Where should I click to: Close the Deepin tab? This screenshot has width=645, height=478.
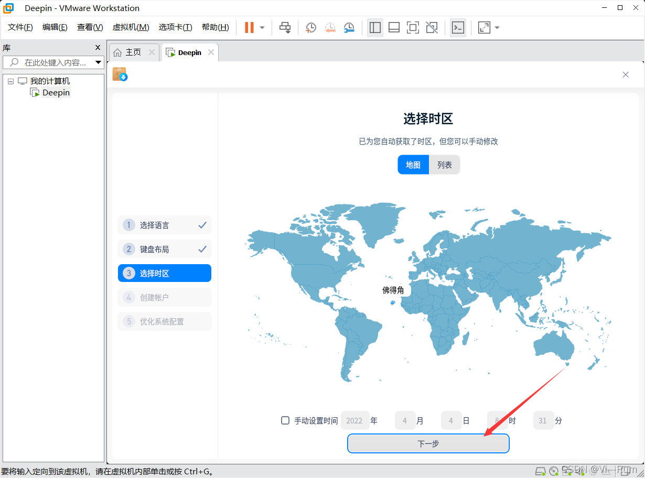[x=211, y=52]
